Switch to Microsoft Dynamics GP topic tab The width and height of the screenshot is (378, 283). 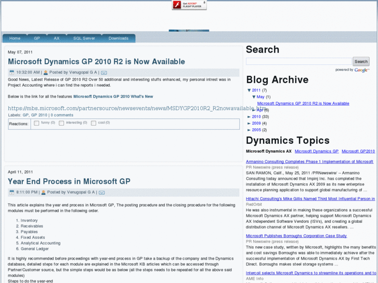pos(317,151)
